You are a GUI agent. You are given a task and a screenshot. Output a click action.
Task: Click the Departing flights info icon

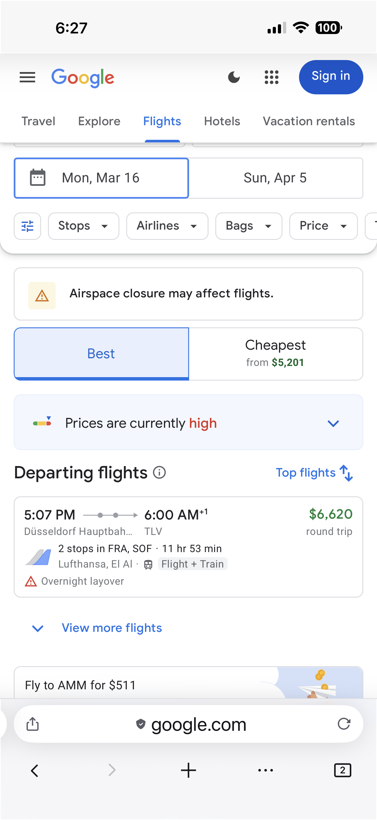pos(159,472)
